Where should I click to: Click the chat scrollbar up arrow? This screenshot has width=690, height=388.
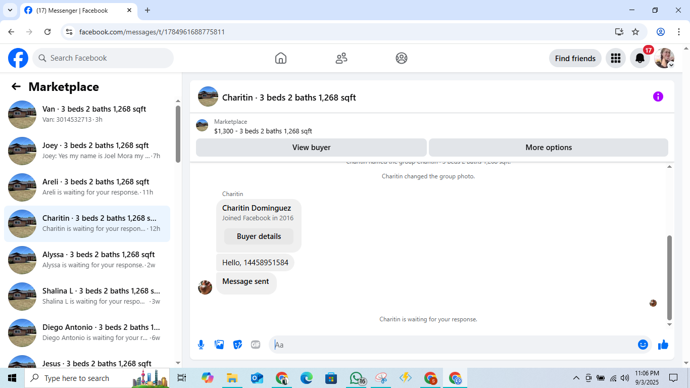(670, 166)
